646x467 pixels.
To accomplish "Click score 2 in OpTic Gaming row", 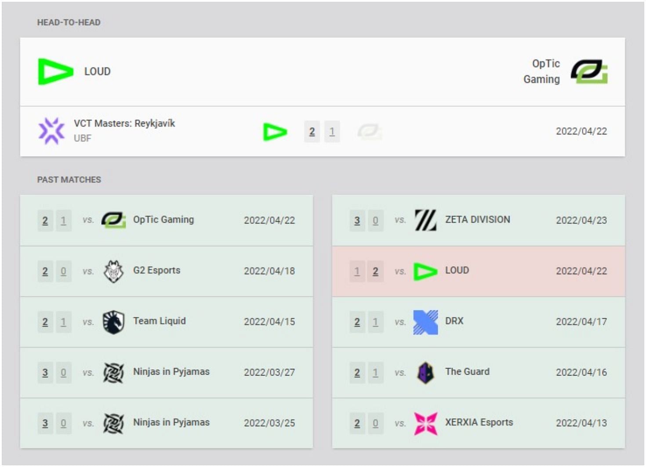I will (45, 220).
